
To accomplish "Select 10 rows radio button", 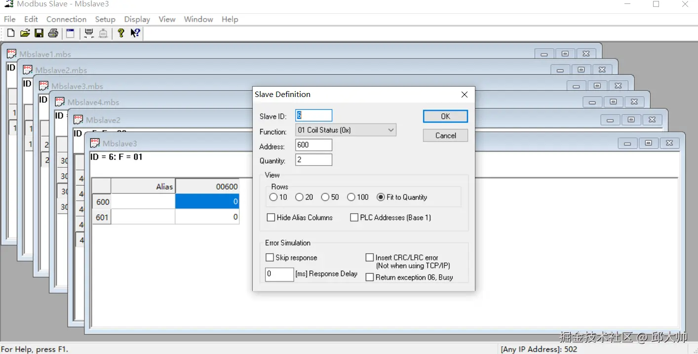I will click(x=273, y=197).
